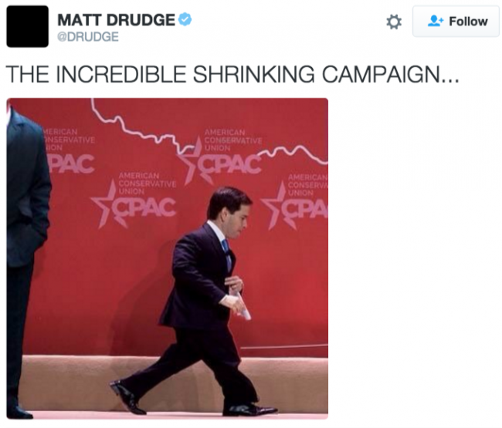This screenshot has width=502, height=428.
Task: Click the walking man in the photo
Action: point(198,301)
